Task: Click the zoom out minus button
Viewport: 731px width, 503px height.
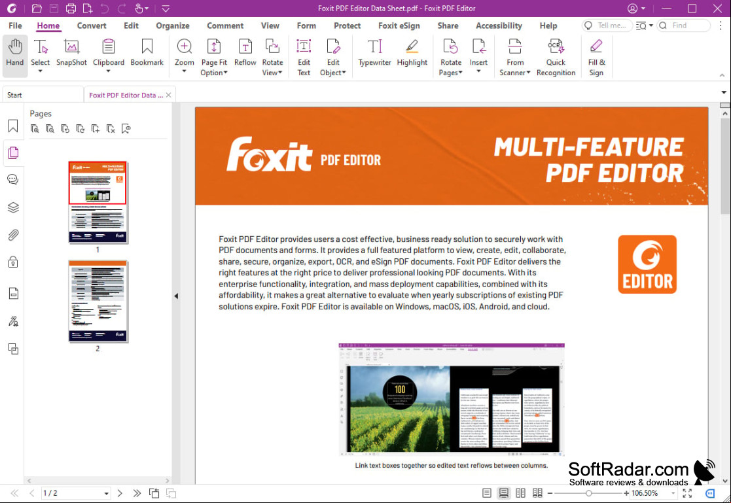Action: point(550,493)
